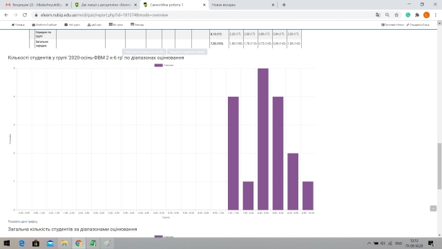Click the scrollbar up arrow
442x249 pixels.
(x=439, y=24)
